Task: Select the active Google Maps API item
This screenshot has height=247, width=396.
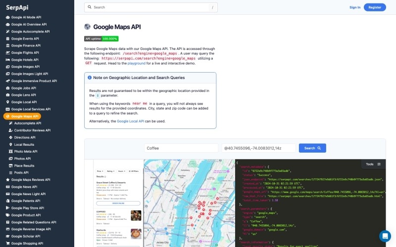Action: (22, 116)
